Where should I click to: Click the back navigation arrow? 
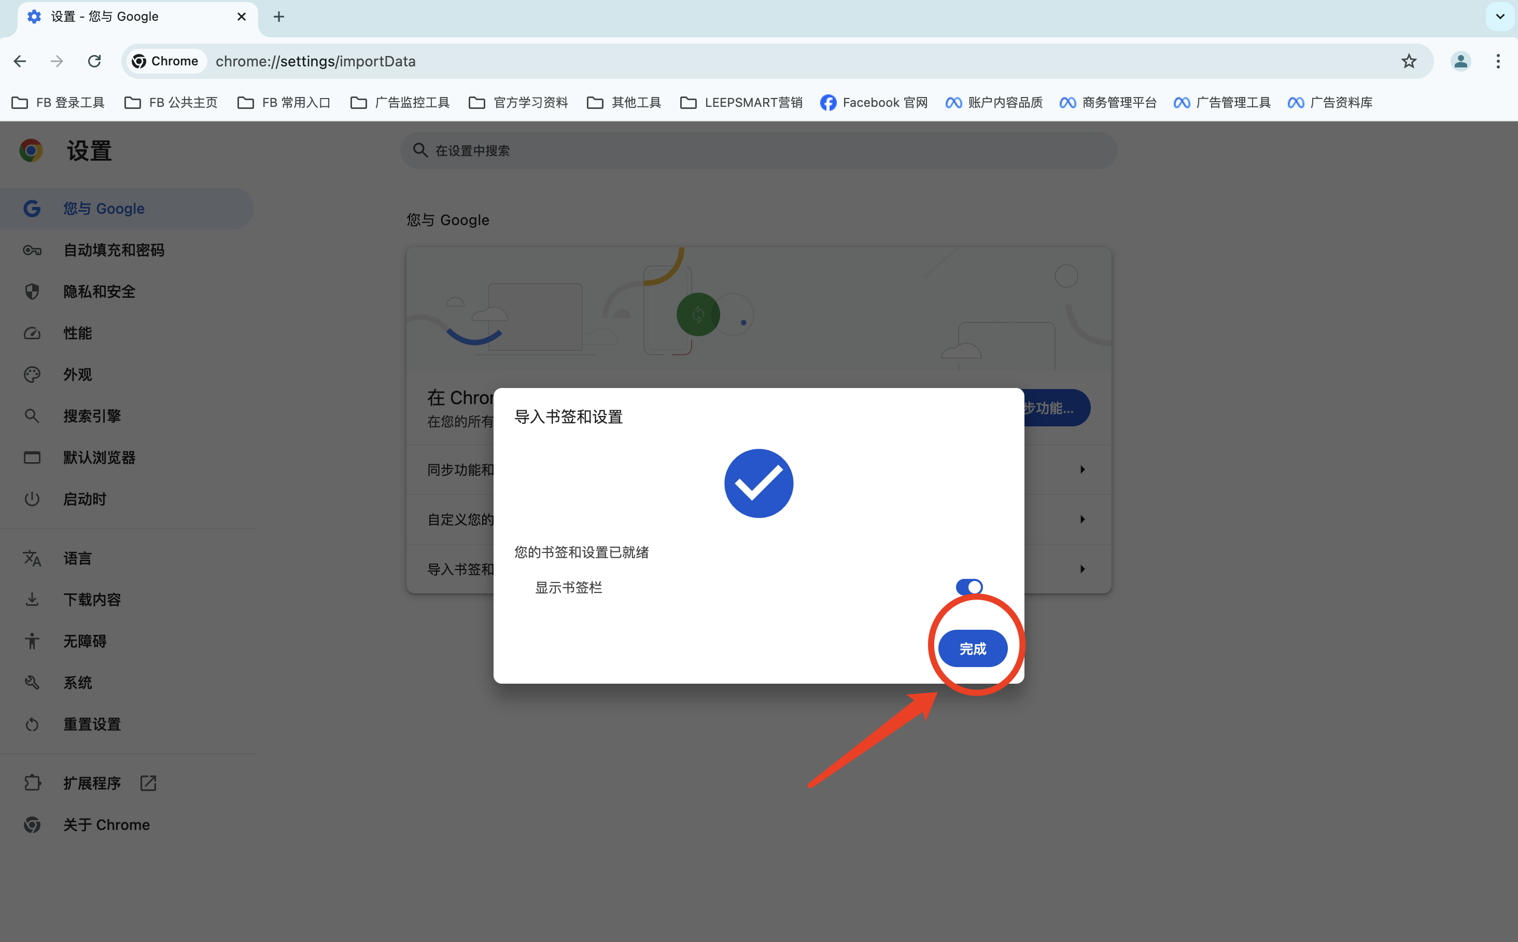pyautogui.click(x=20, y=61)
